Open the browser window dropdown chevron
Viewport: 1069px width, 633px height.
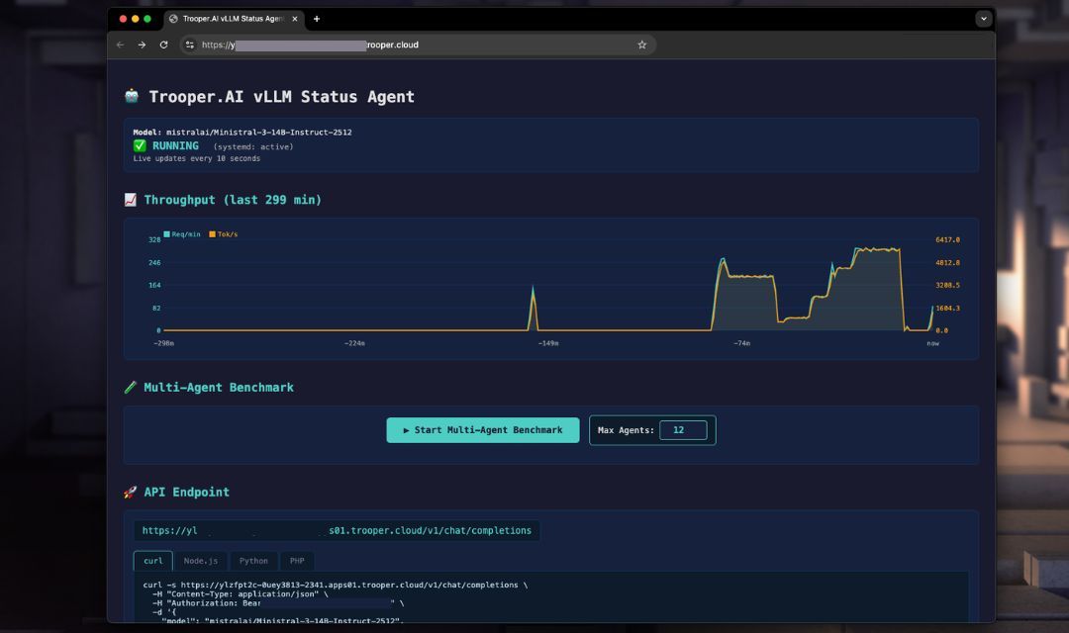coord(982,18)
